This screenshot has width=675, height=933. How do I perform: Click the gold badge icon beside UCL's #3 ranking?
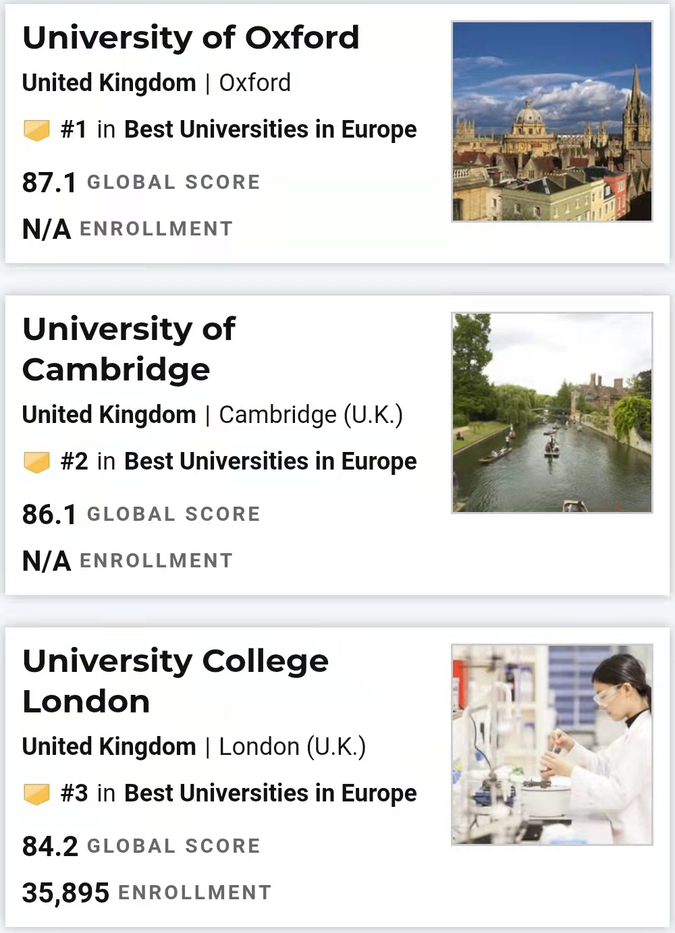36,793
